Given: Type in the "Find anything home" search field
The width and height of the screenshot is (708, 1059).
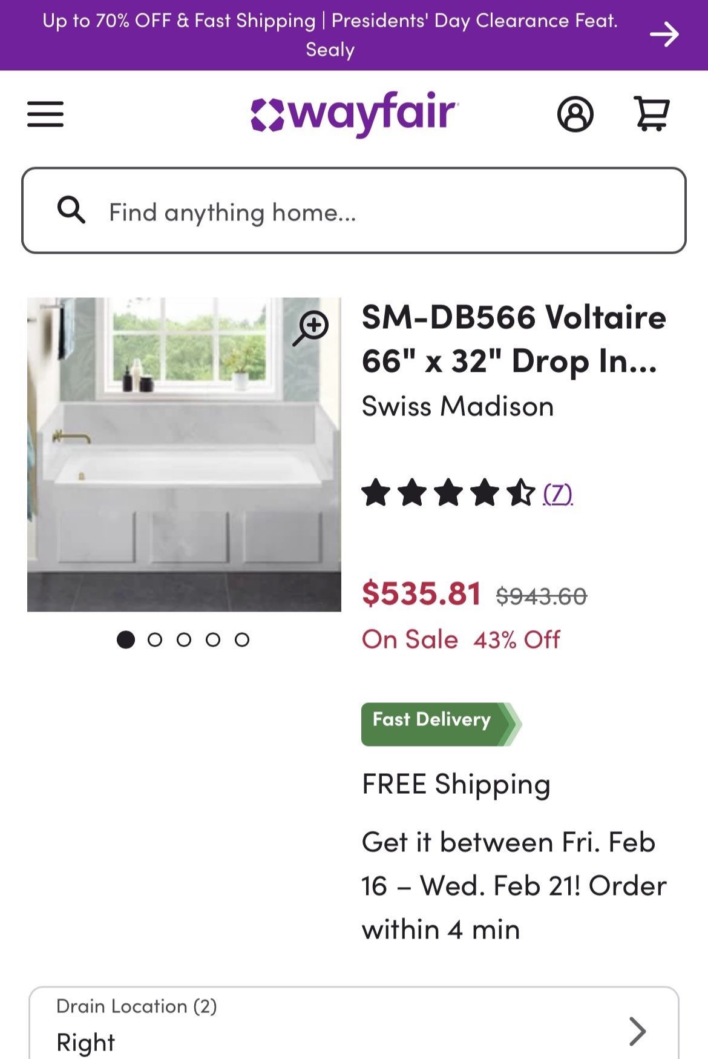Looking at the screenshot, I should (387, 212).
